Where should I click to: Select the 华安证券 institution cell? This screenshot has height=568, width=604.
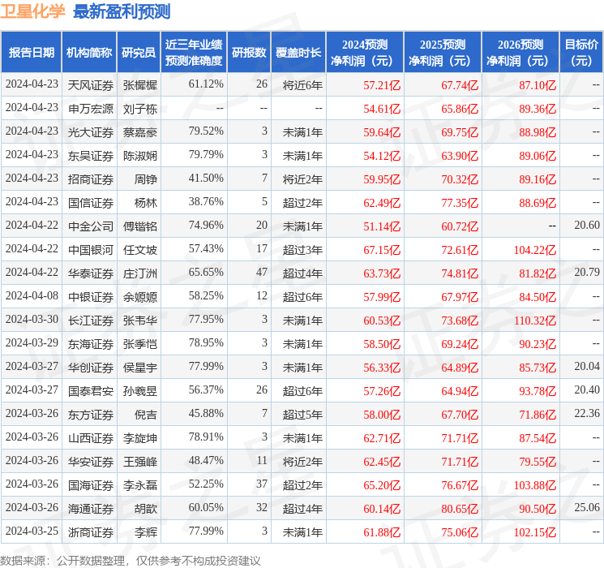point(91,462)
